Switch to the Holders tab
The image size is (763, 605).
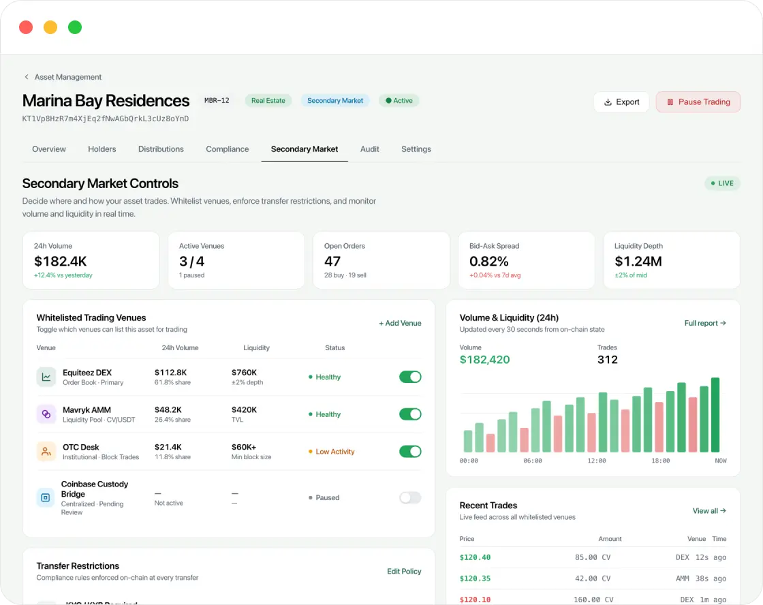(102, 149)
